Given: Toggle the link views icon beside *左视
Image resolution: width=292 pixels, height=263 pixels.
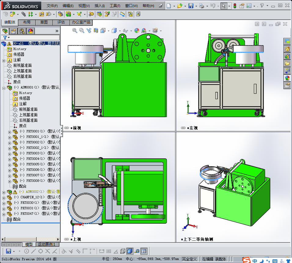Looking at the screenshot, I should 183,128.
